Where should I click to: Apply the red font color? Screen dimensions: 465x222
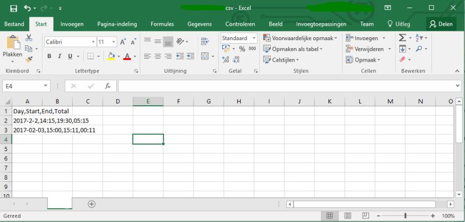[x=127, y=56]
